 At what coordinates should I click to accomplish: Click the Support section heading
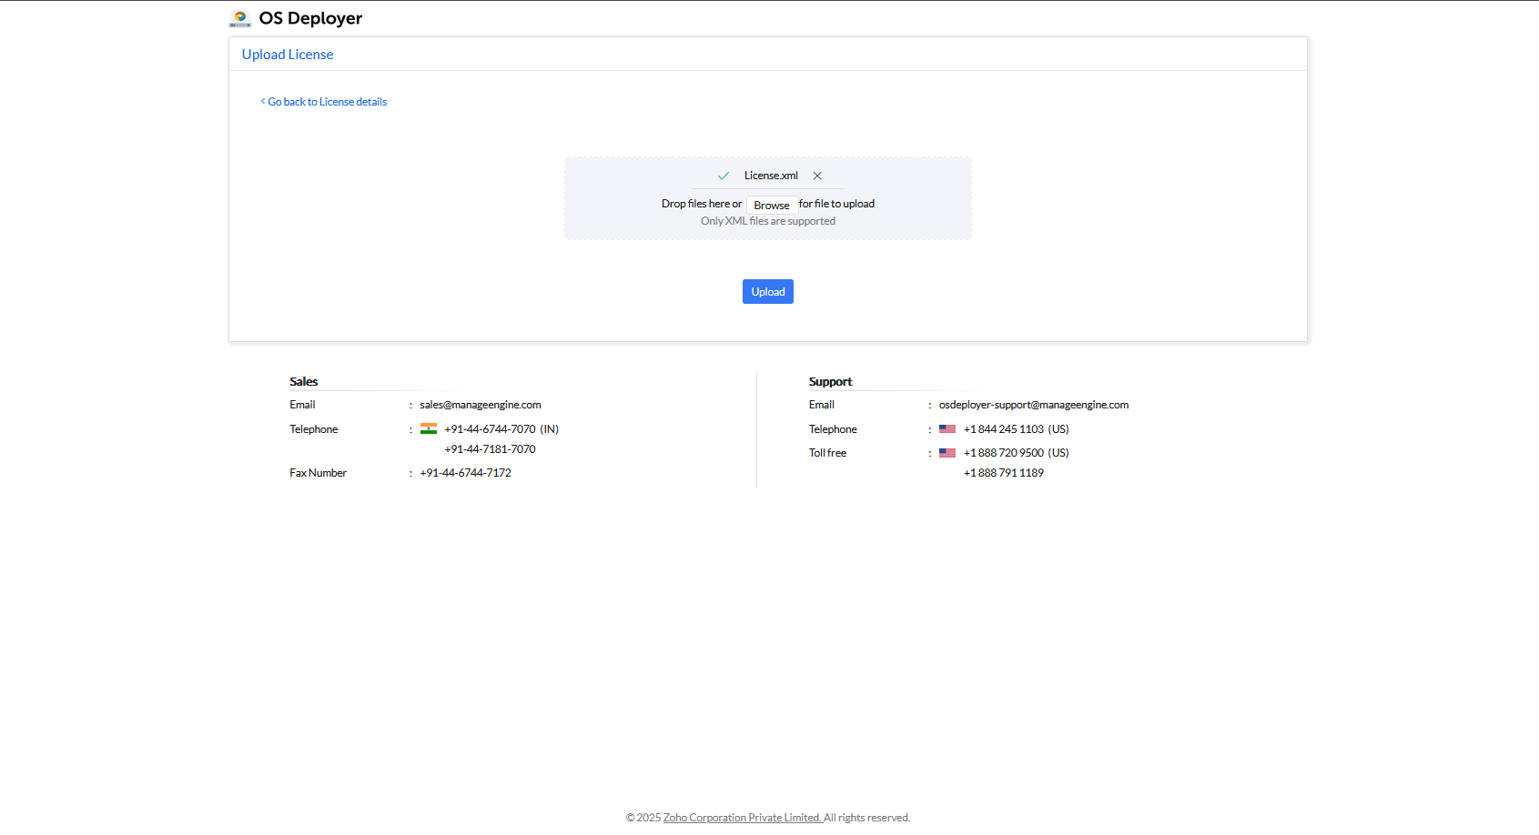click(x=830, y=381)
